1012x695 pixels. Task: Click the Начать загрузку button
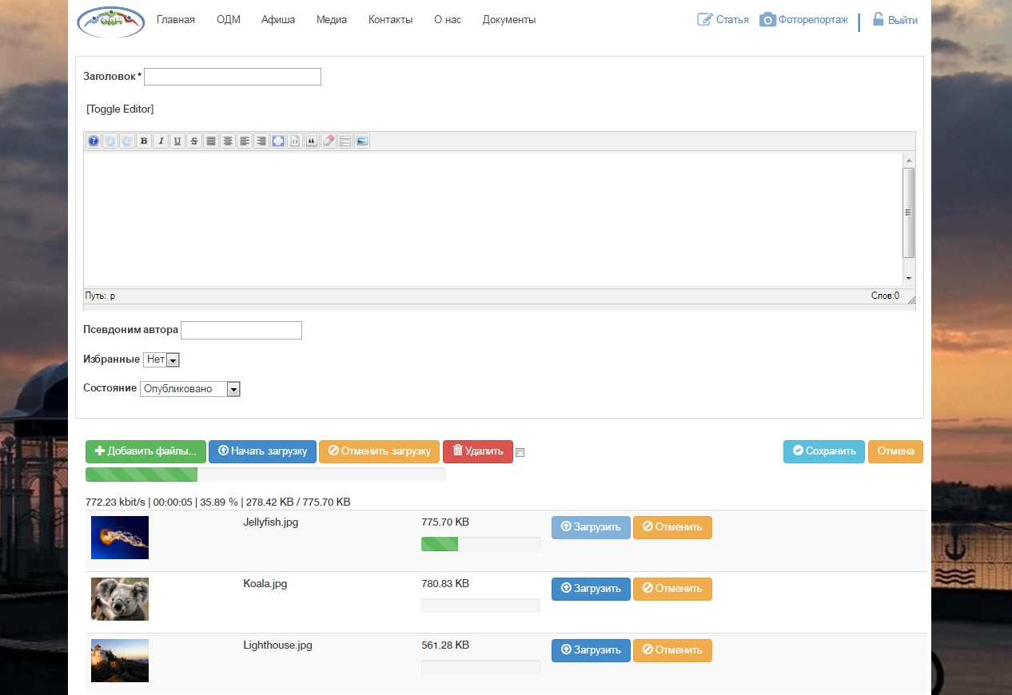click(x=262, y=451)
